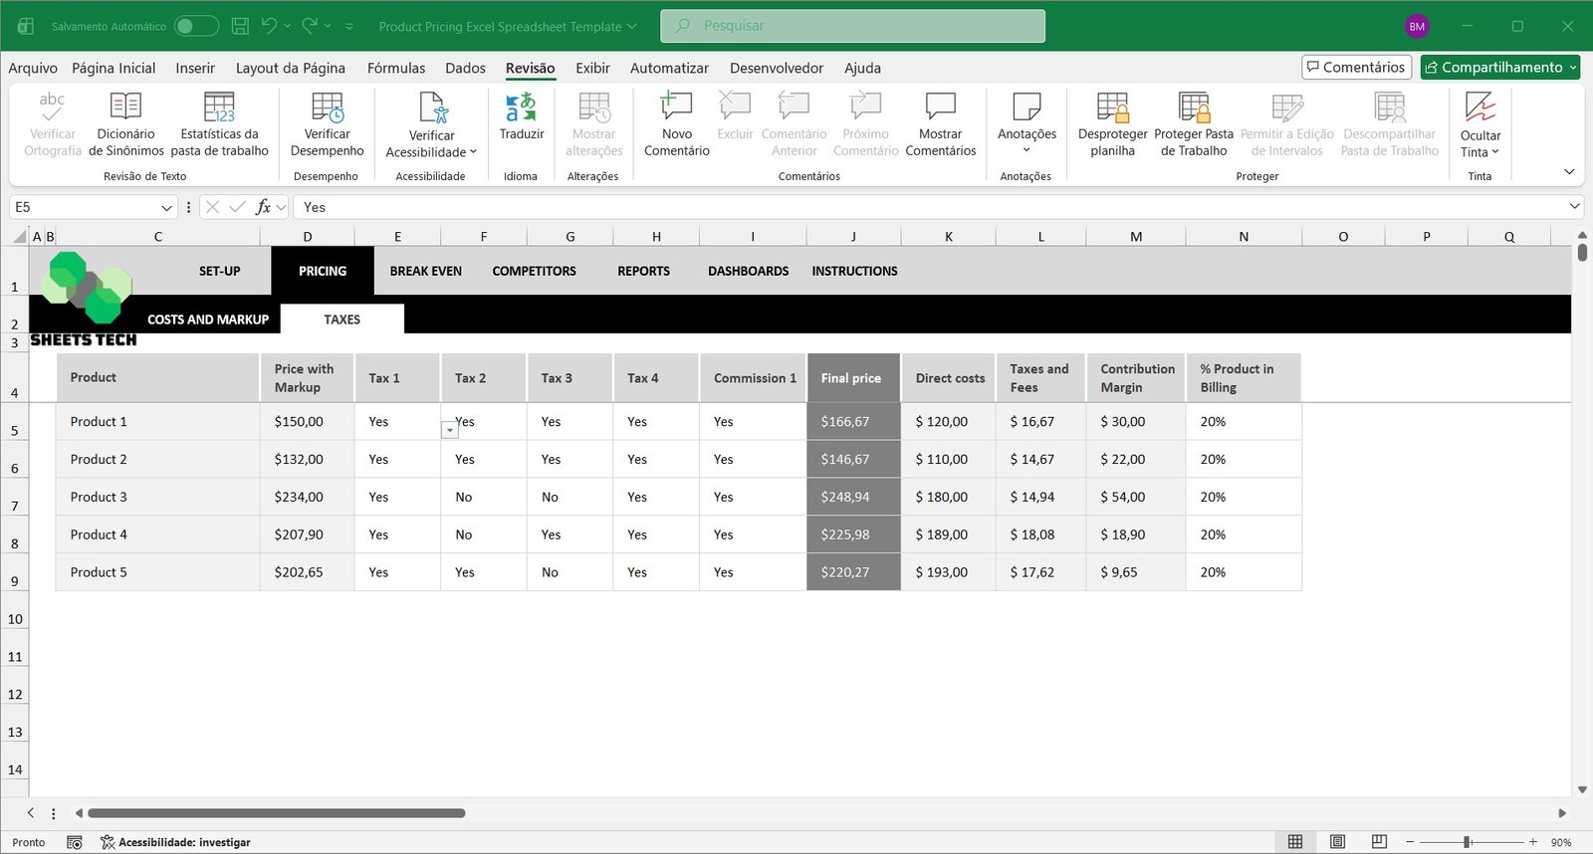Redo the last action
The height and width of the screenshot is (854, 1593).
coord(311,26)
